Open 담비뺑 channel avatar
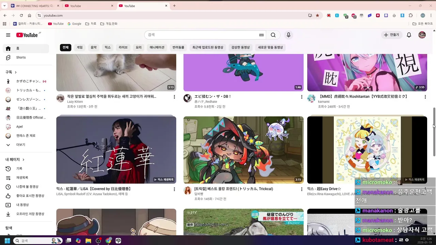The height and width of the screenshot is (245, 436). 188,191
